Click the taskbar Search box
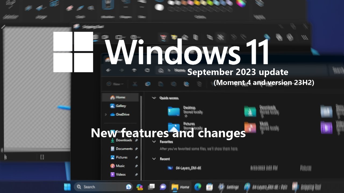Screen dimensions: 344x193 (x=103, y=187)
